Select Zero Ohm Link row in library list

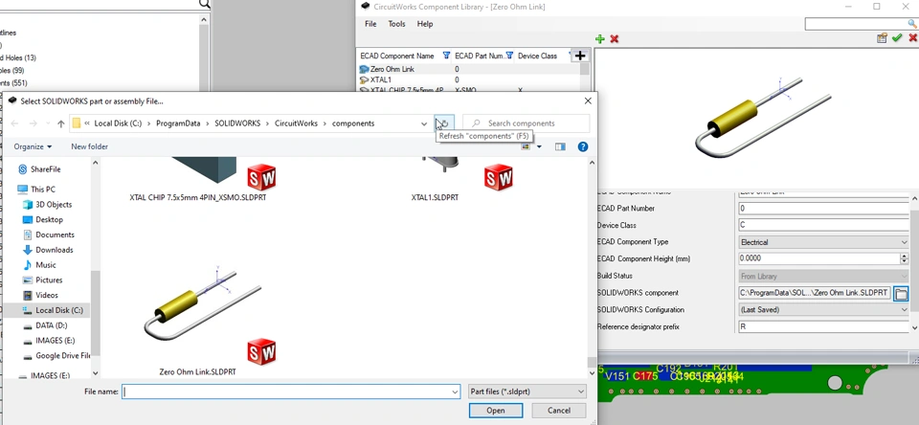469,69
